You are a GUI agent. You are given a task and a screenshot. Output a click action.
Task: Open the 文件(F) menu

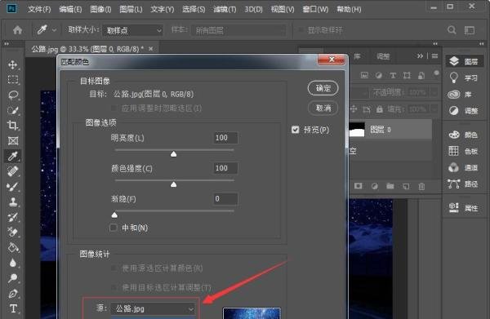coord(39,9)
